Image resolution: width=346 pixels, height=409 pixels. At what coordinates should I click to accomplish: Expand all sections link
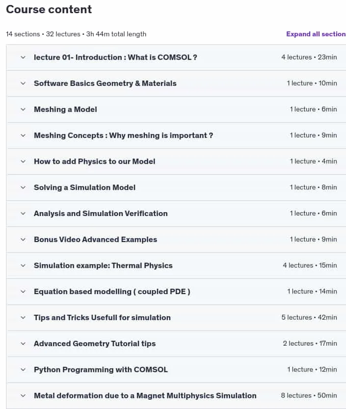point(316,34)
